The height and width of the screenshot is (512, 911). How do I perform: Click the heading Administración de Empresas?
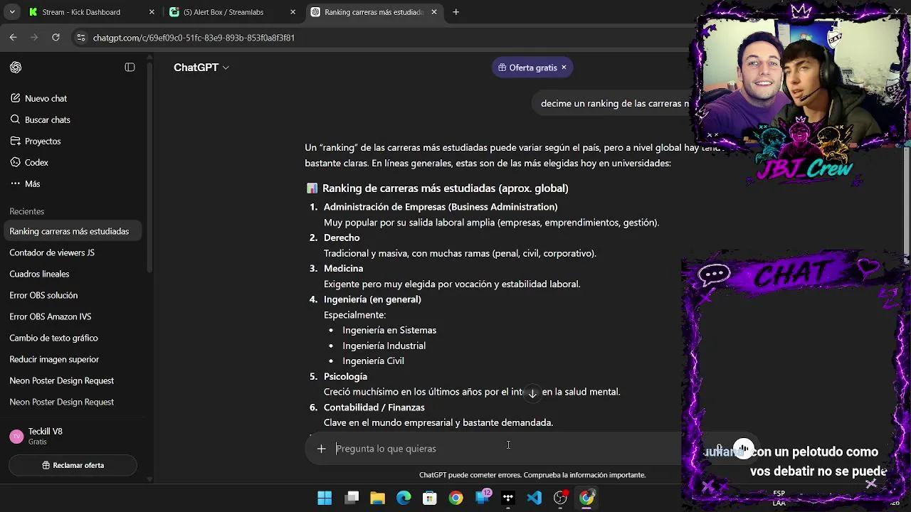tap(441, 207)
